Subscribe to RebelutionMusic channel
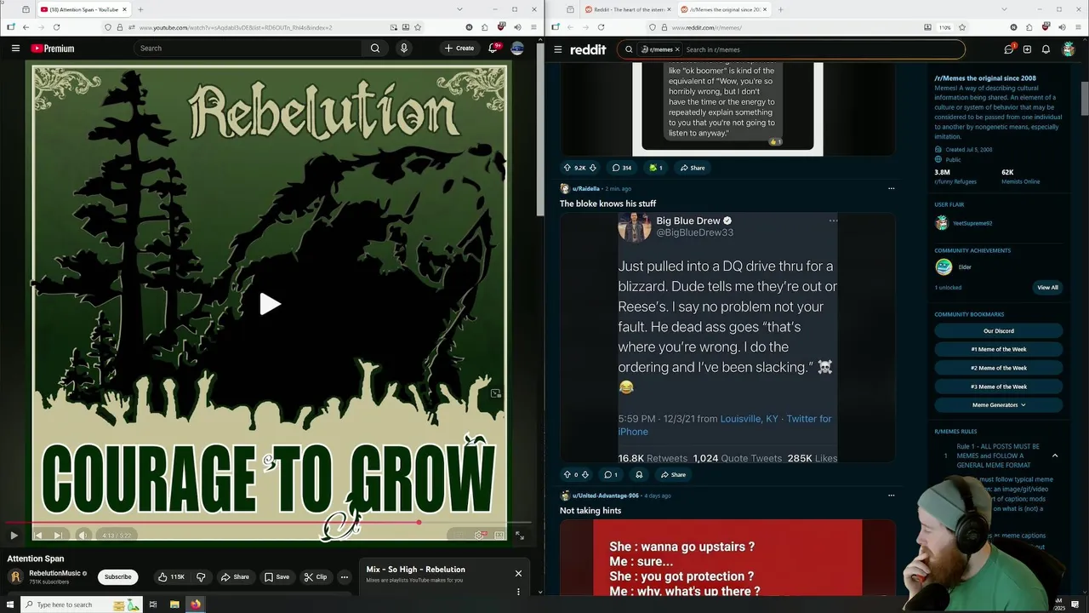The height and width of the screenshot is (613, 1089). point(118,577)
